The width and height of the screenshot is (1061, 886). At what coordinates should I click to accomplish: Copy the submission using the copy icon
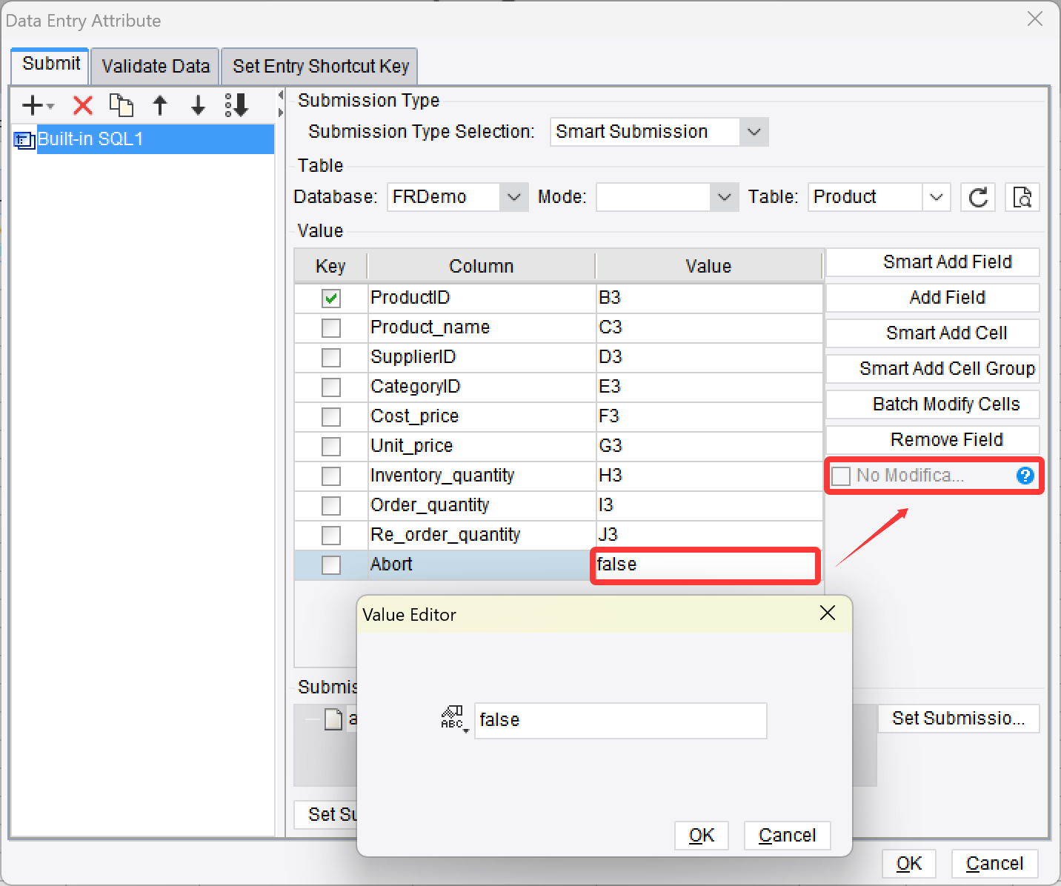point(121,105)
